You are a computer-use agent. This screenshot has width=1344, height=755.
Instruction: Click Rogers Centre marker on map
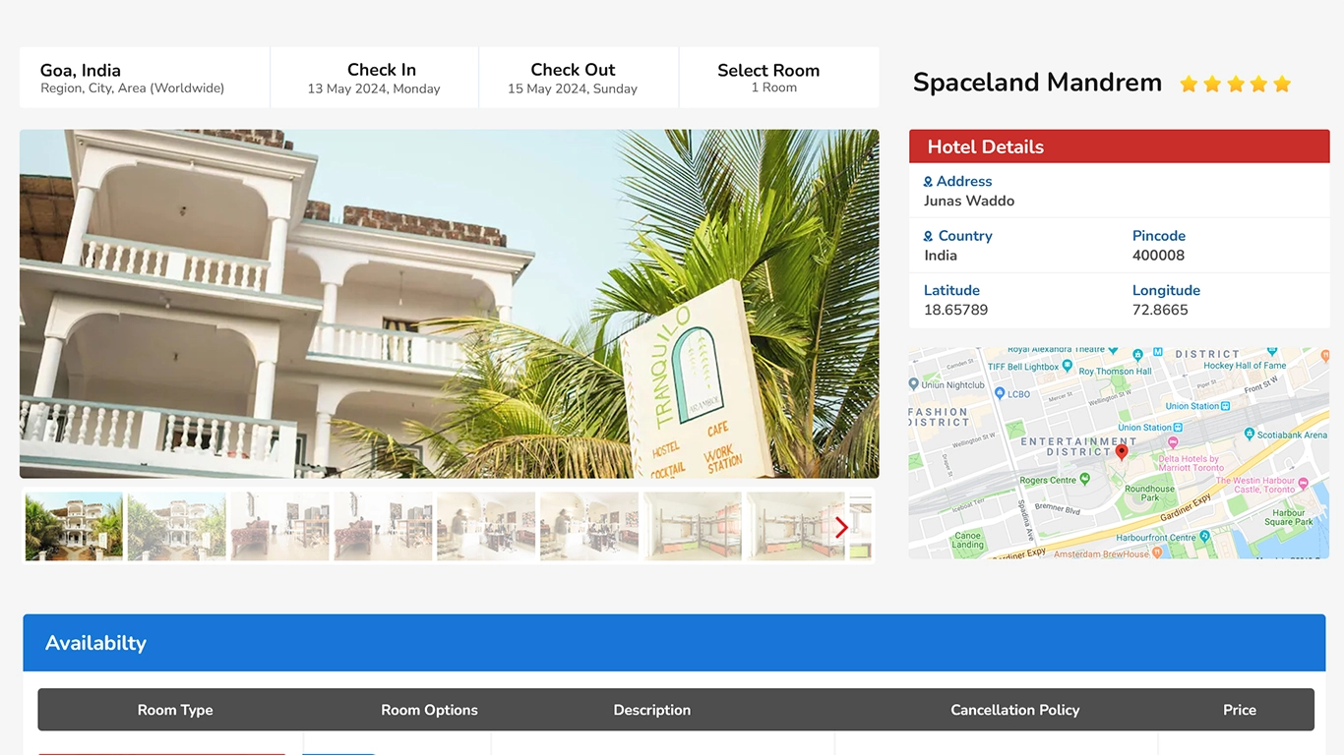coord(1085,480)
